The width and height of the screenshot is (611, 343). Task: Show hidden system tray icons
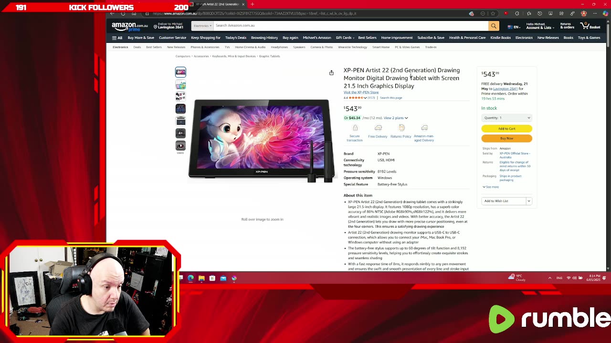549,278
